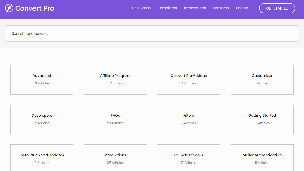Open the Advanced category card

tap(42, 80)
